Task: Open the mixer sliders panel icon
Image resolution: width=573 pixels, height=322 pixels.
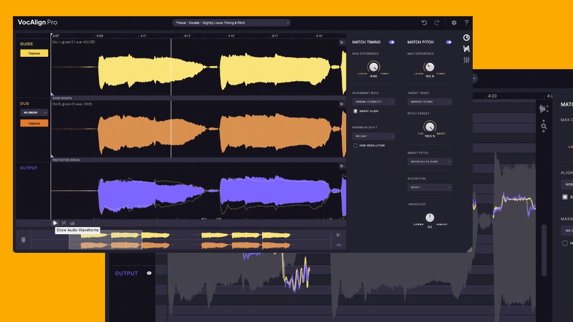Action: [467, 60]
